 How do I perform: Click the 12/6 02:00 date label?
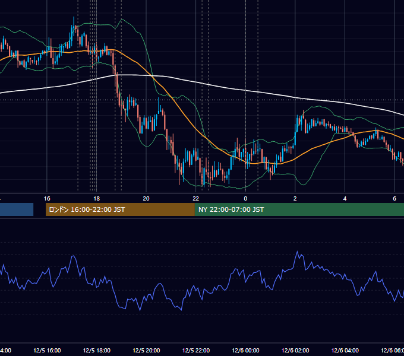pos(295,350)
